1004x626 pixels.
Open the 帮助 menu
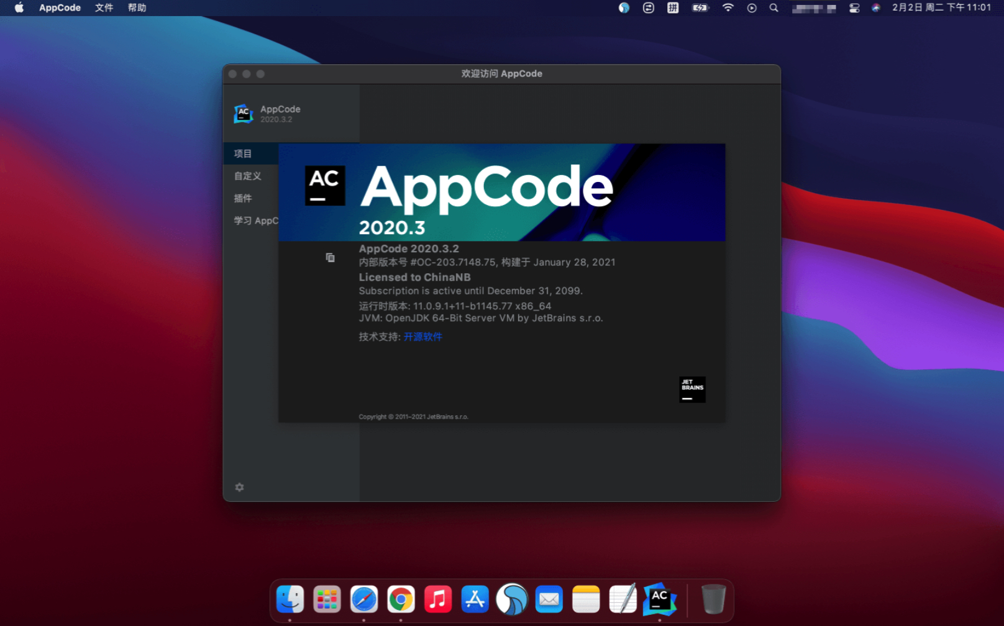(x=137, y=7)
